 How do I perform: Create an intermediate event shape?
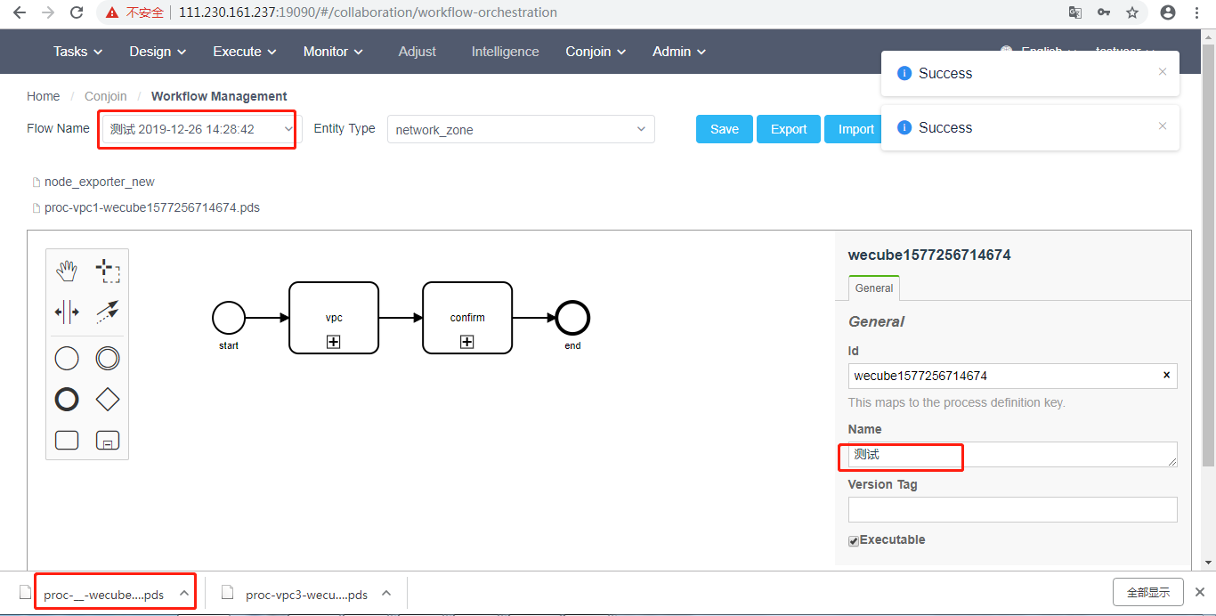point(107,358)
